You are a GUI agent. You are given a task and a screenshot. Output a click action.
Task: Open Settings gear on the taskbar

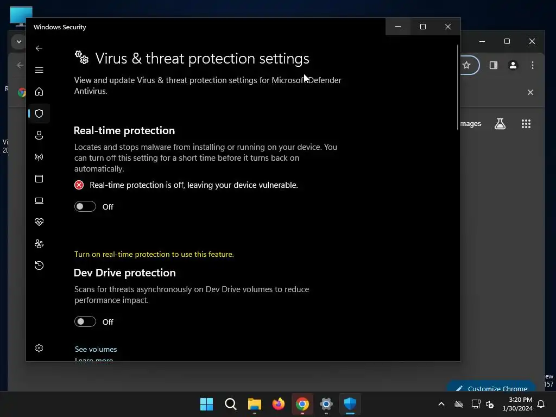(x=326, y=404)
